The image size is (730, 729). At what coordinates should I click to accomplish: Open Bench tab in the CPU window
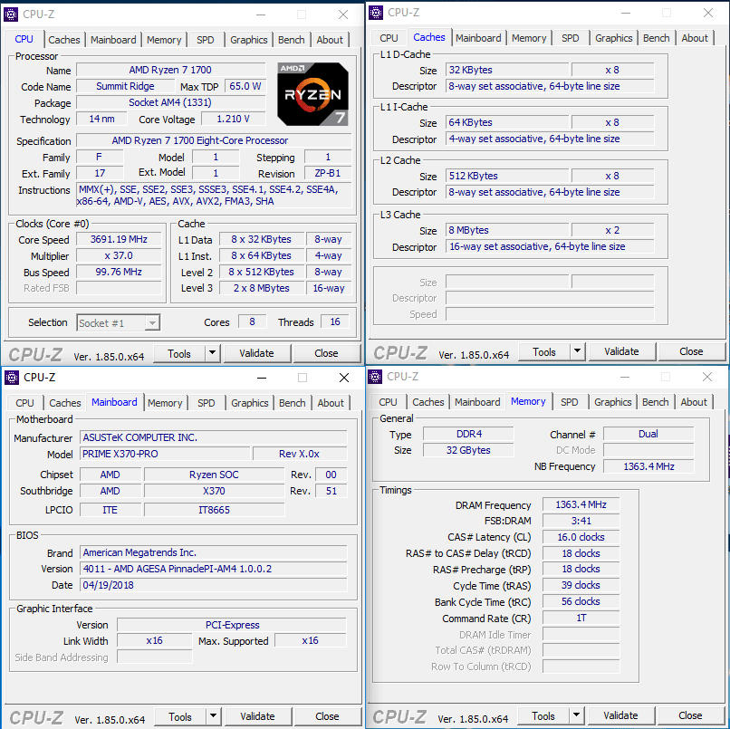[x=292, y=40]
